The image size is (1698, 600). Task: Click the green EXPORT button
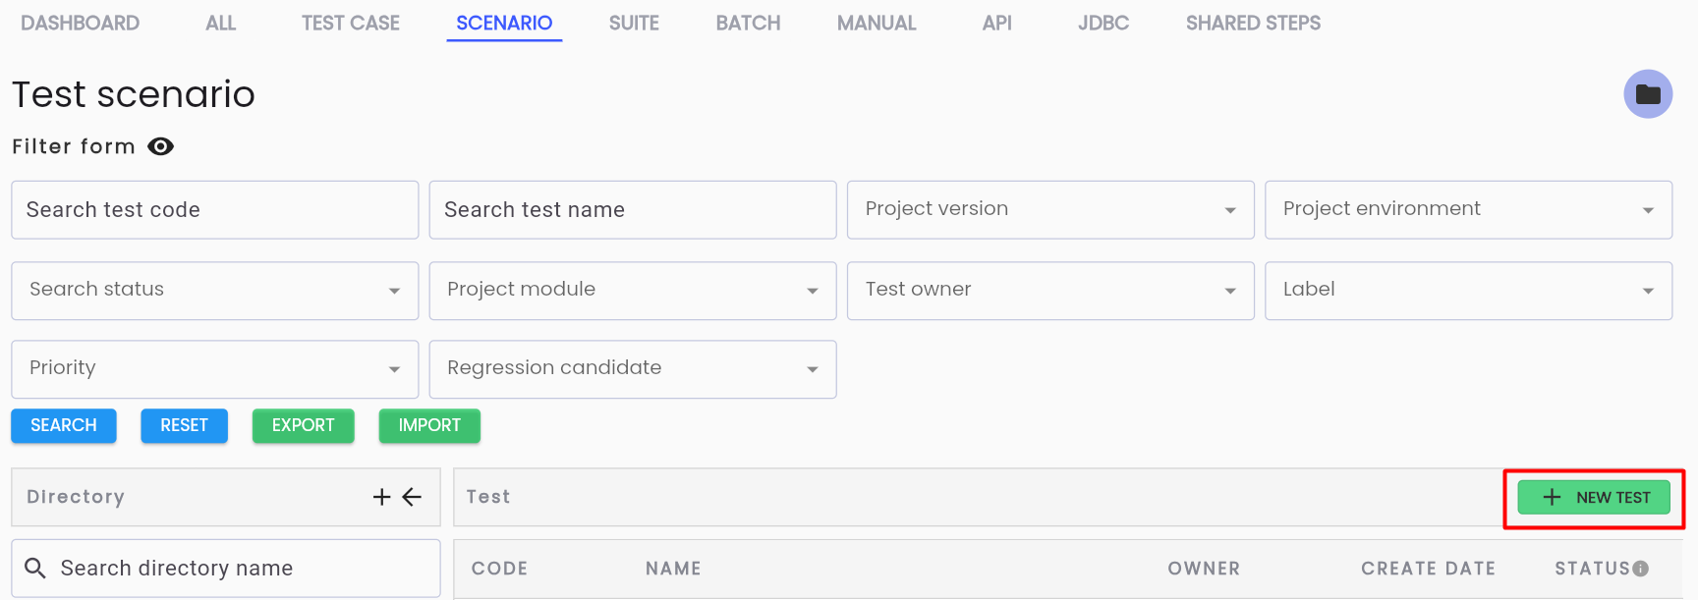coord(303,425)
